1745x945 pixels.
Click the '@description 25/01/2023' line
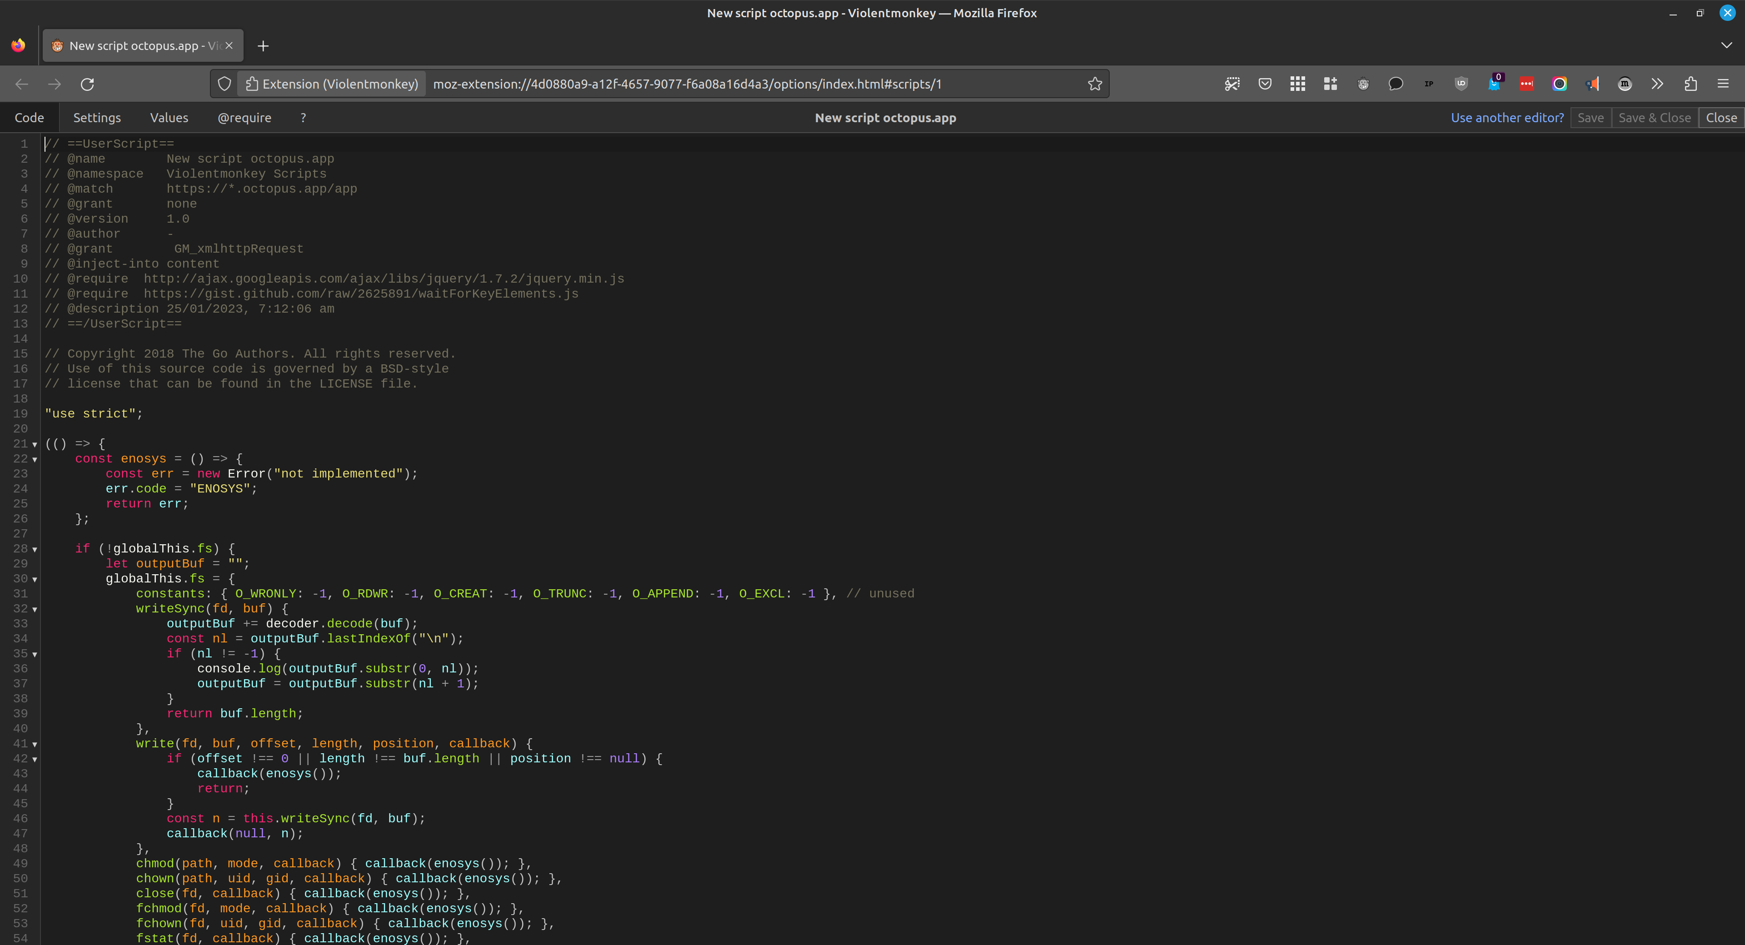189,309
